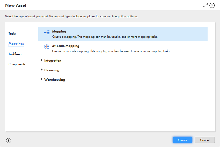Click the Cancel button
Image resolution: width=220 pixels, height=147 pixels.
coord(205,140)
